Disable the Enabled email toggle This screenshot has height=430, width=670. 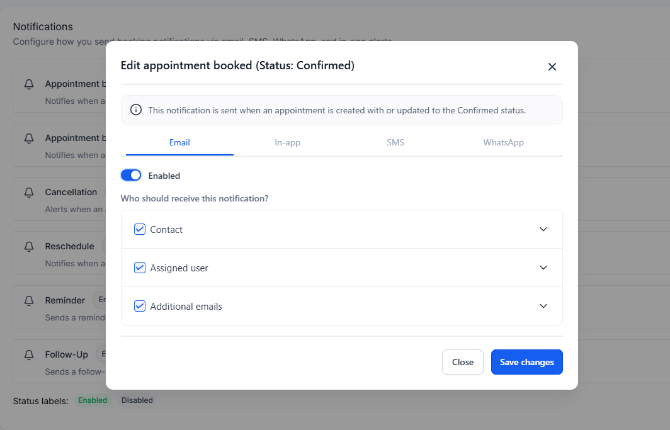coord(131,176)
